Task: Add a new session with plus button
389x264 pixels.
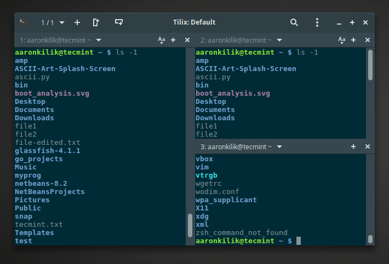Action: coord(77,22)
